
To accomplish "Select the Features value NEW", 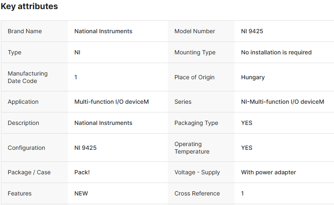I will coord(81,193).
